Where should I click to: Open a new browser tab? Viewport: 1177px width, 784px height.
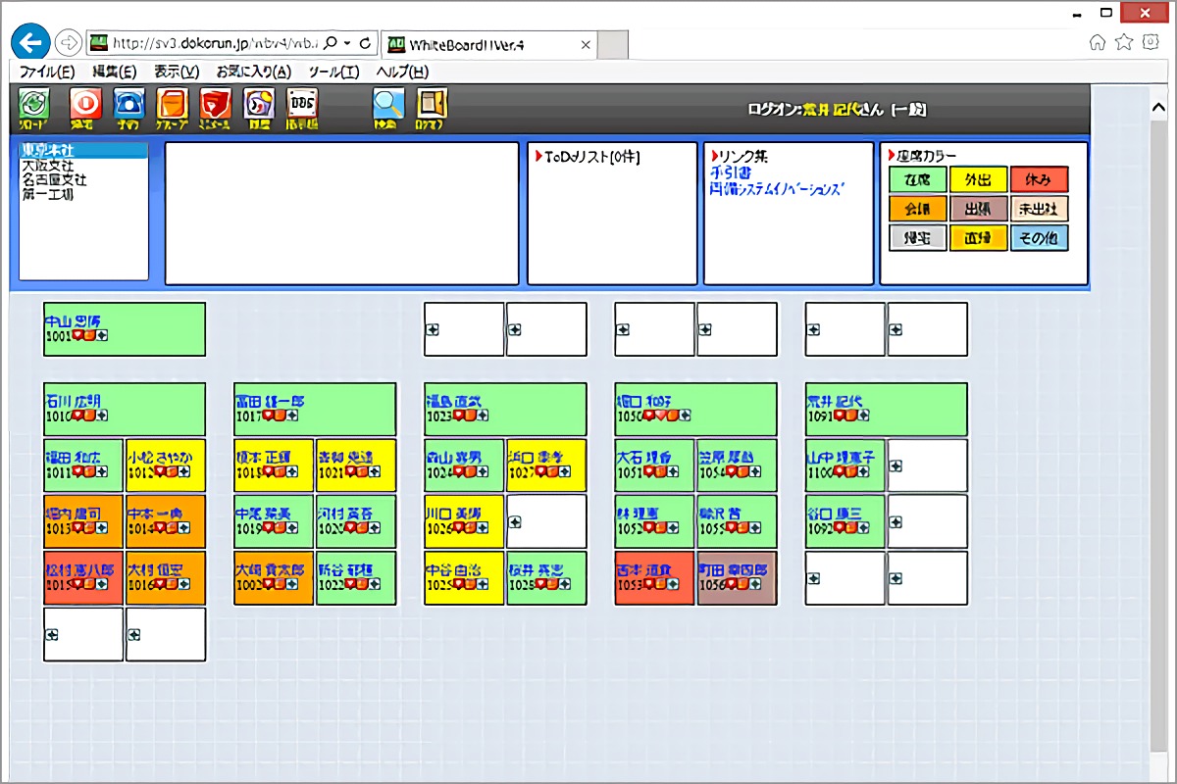click(612, 45)
